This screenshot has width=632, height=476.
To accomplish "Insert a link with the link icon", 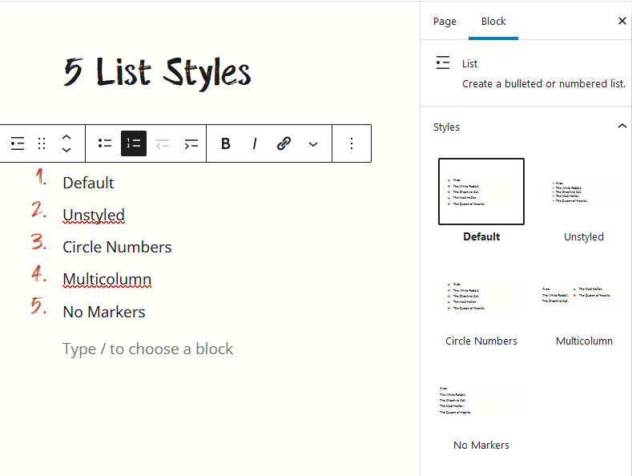I will 284,143.
